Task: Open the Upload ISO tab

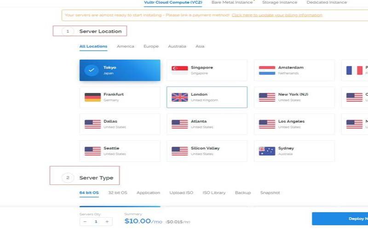Action: click(181, 193)
